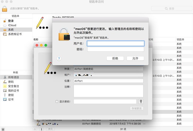
Task: Click the 注释 notes text area
Action: click(x=108, y=91)
